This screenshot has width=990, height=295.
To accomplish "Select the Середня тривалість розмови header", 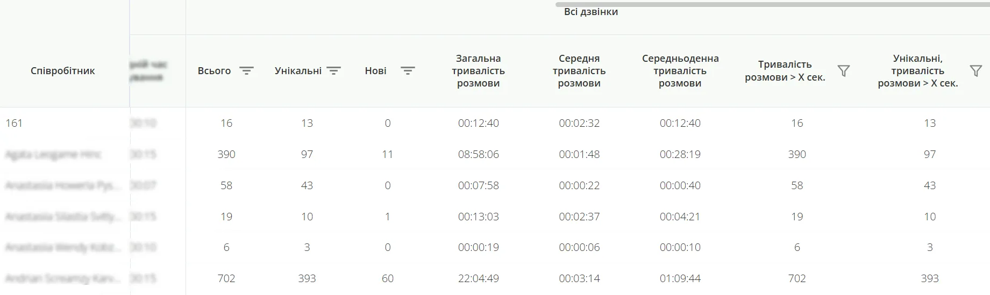I will click(579, 71).
